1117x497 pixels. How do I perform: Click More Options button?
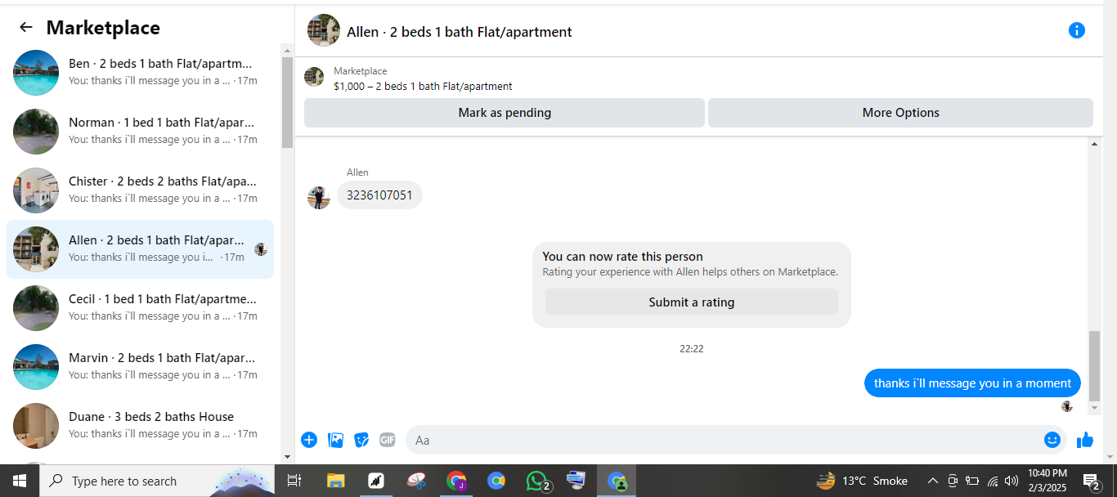[x=900, y=113]
